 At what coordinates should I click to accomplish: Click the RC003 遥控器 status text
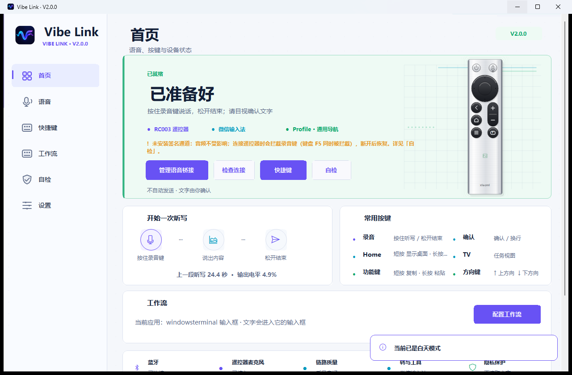172,129
